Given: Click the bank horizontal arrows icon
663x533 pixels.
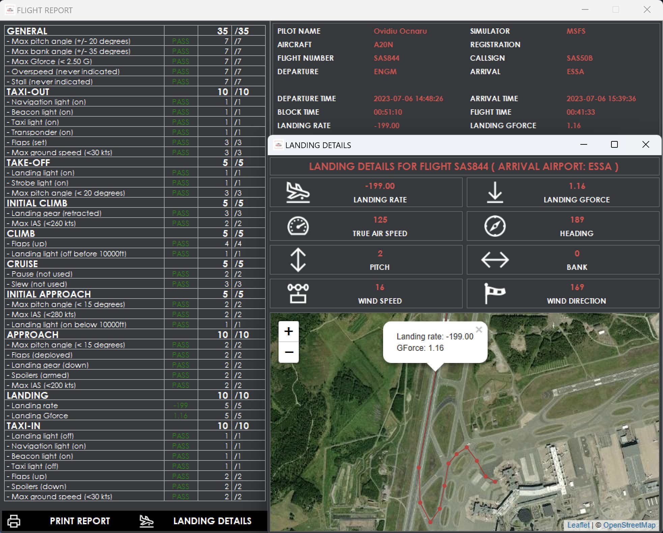Looking at the screenshot, I should tap(495, 260).
